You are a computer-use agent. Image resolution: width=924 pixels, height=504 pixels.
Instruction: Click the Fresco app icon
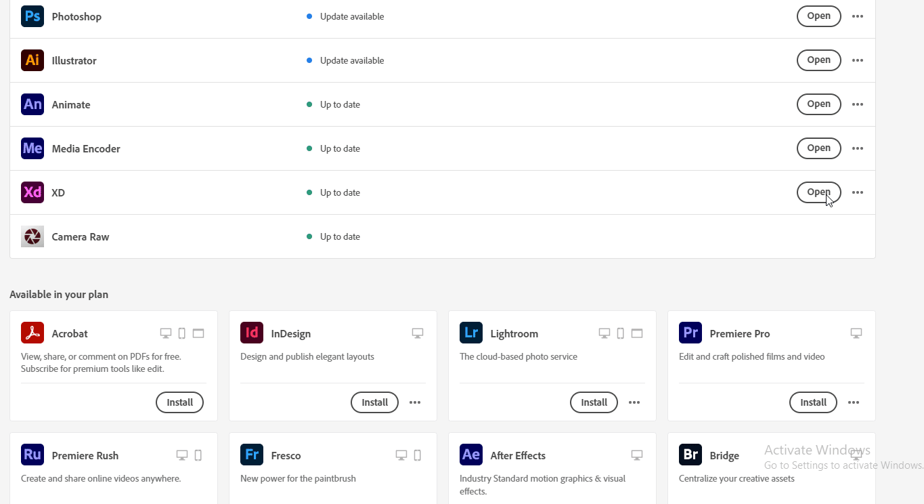tap(252, 455)
